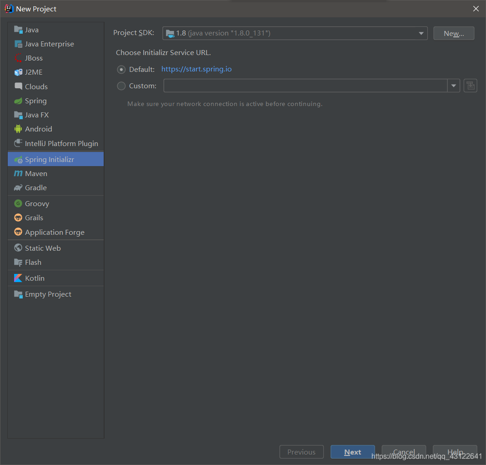Open the https://start.spring.io link
Image resolution: width=486 pixels, height=465 pixels.
pyautogui.click(x=196, y=69)
